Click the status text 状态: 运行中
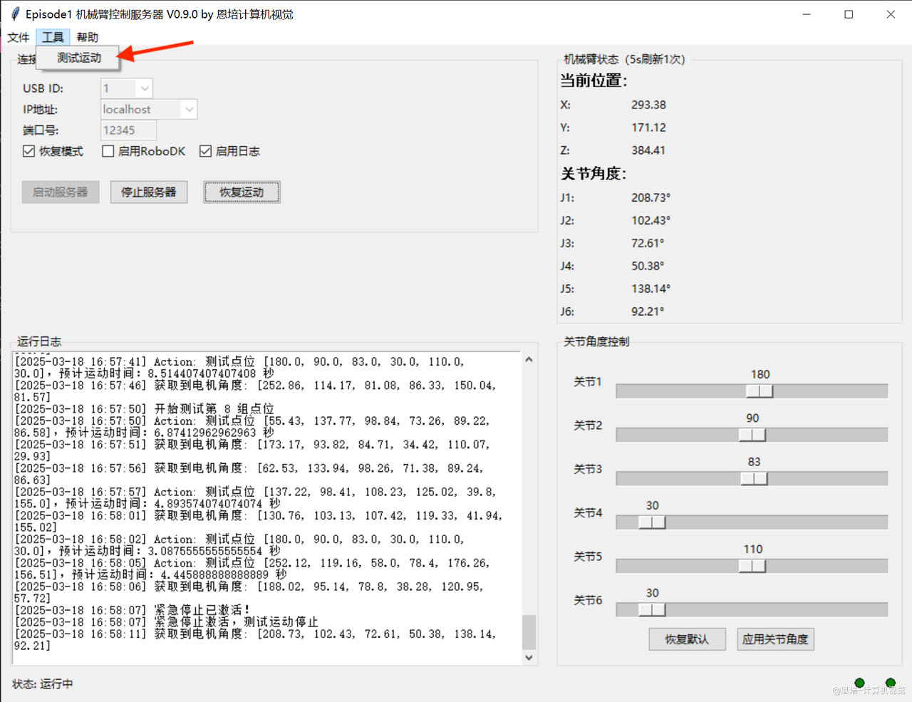912x702 pixels. tap(42, 683)
